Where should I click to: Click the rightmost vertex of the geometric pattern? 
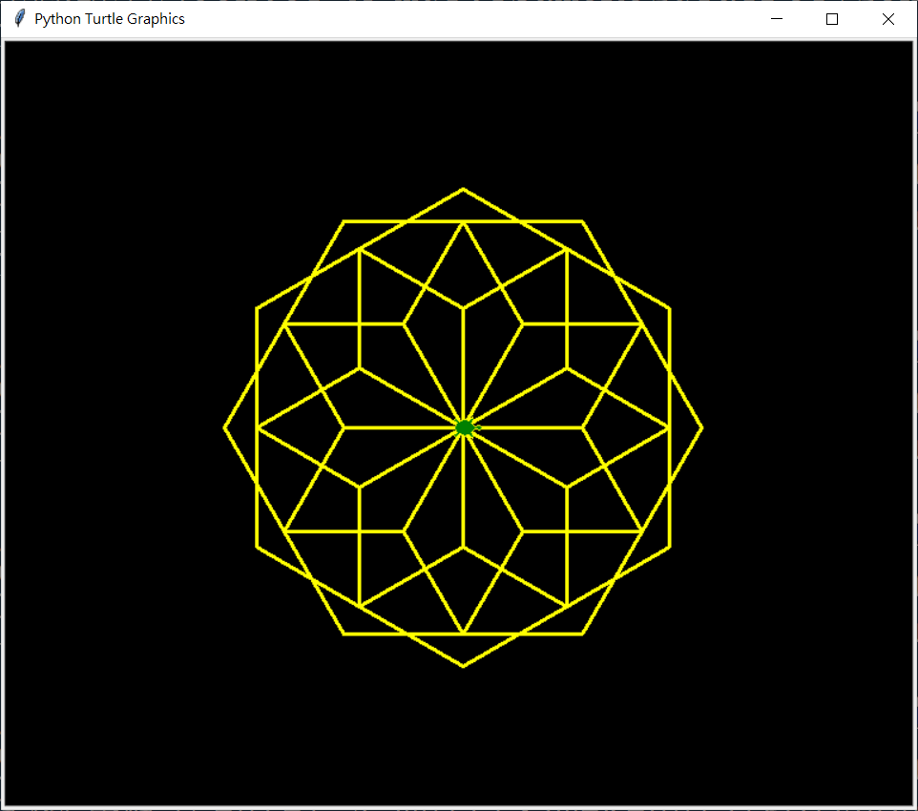click(700, 427)
